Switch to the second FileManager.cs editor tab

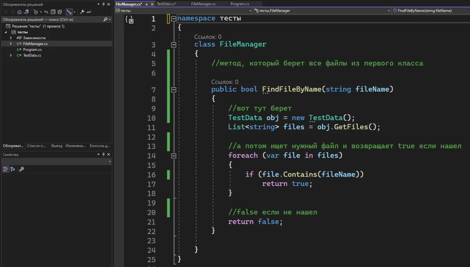click(x=203, y=4)
